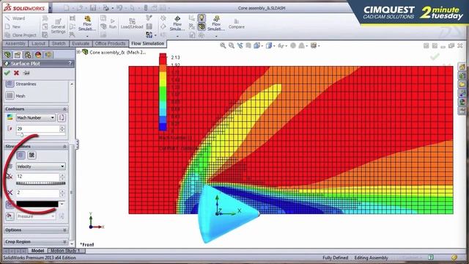
Task: Click the green box geometry icon under the lightbulb
Action: tap(202, 26)
